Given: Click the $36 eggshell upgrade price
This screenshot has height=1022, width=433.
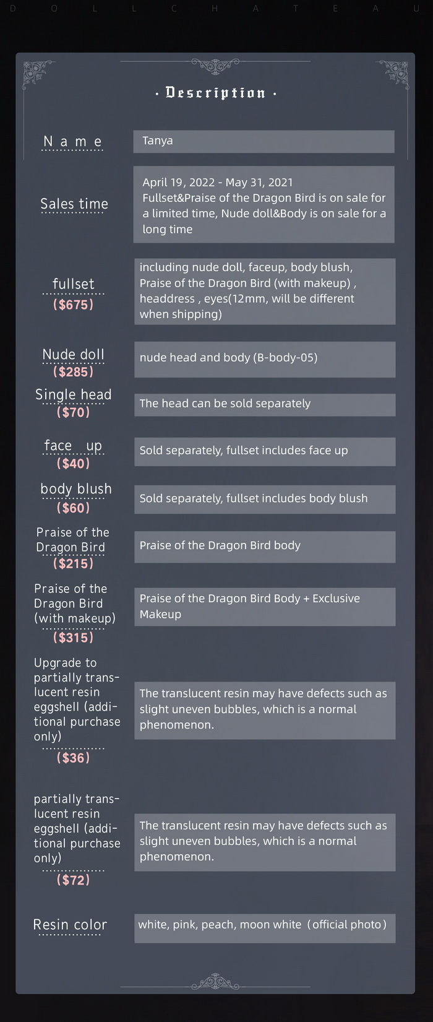Looking at the screenshot, I should click(x=73, y=758).
